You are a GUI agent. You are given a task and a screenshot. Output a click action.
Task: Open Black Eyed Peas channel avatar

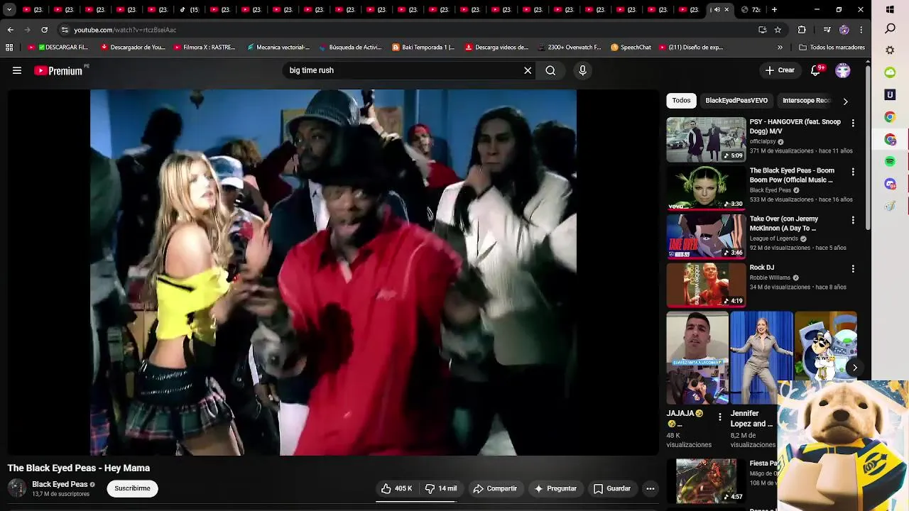click(x=17, y=488)
